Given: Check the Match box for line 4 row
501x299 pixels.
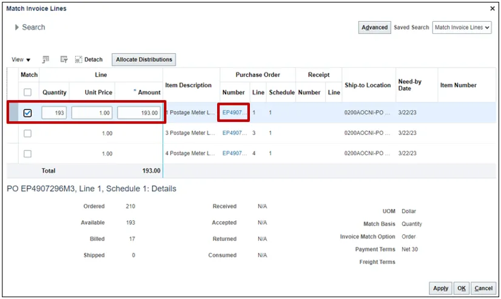Looking at the screenshot, I should (27, 153).
